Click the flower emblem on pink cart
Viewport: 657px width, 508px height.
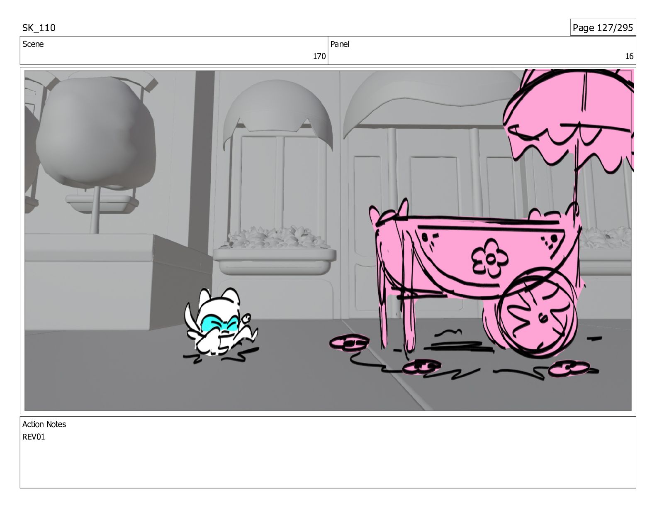click(x=490, y=259)
